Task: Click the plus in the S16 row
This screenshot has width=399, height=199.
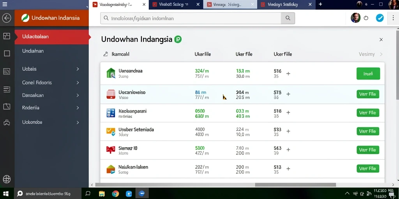Action: (288, 73)
